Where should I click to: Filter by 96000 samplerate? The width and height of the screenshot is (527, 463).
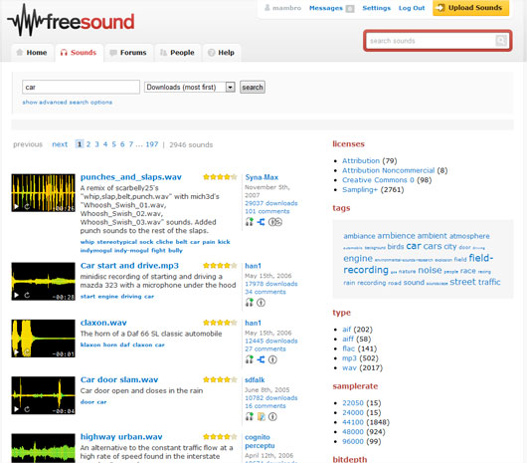pyautogui.click(x=353, y=441)
